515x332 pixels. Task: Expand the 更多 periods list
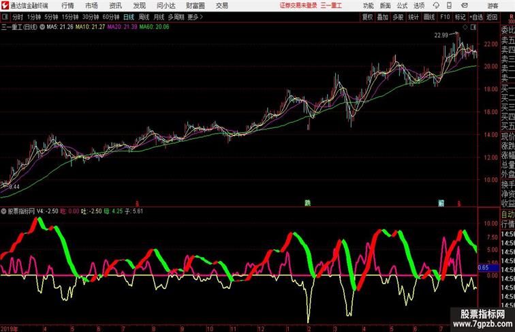(x=195, y=17)
